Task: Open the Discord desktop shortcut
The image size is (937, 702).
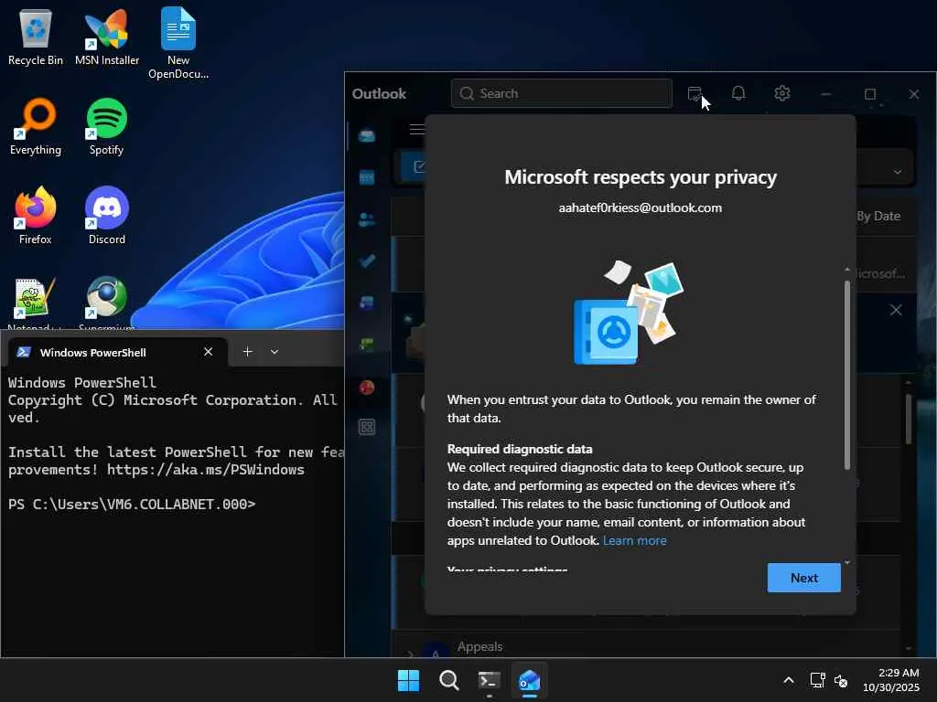Action: (107, 216)
